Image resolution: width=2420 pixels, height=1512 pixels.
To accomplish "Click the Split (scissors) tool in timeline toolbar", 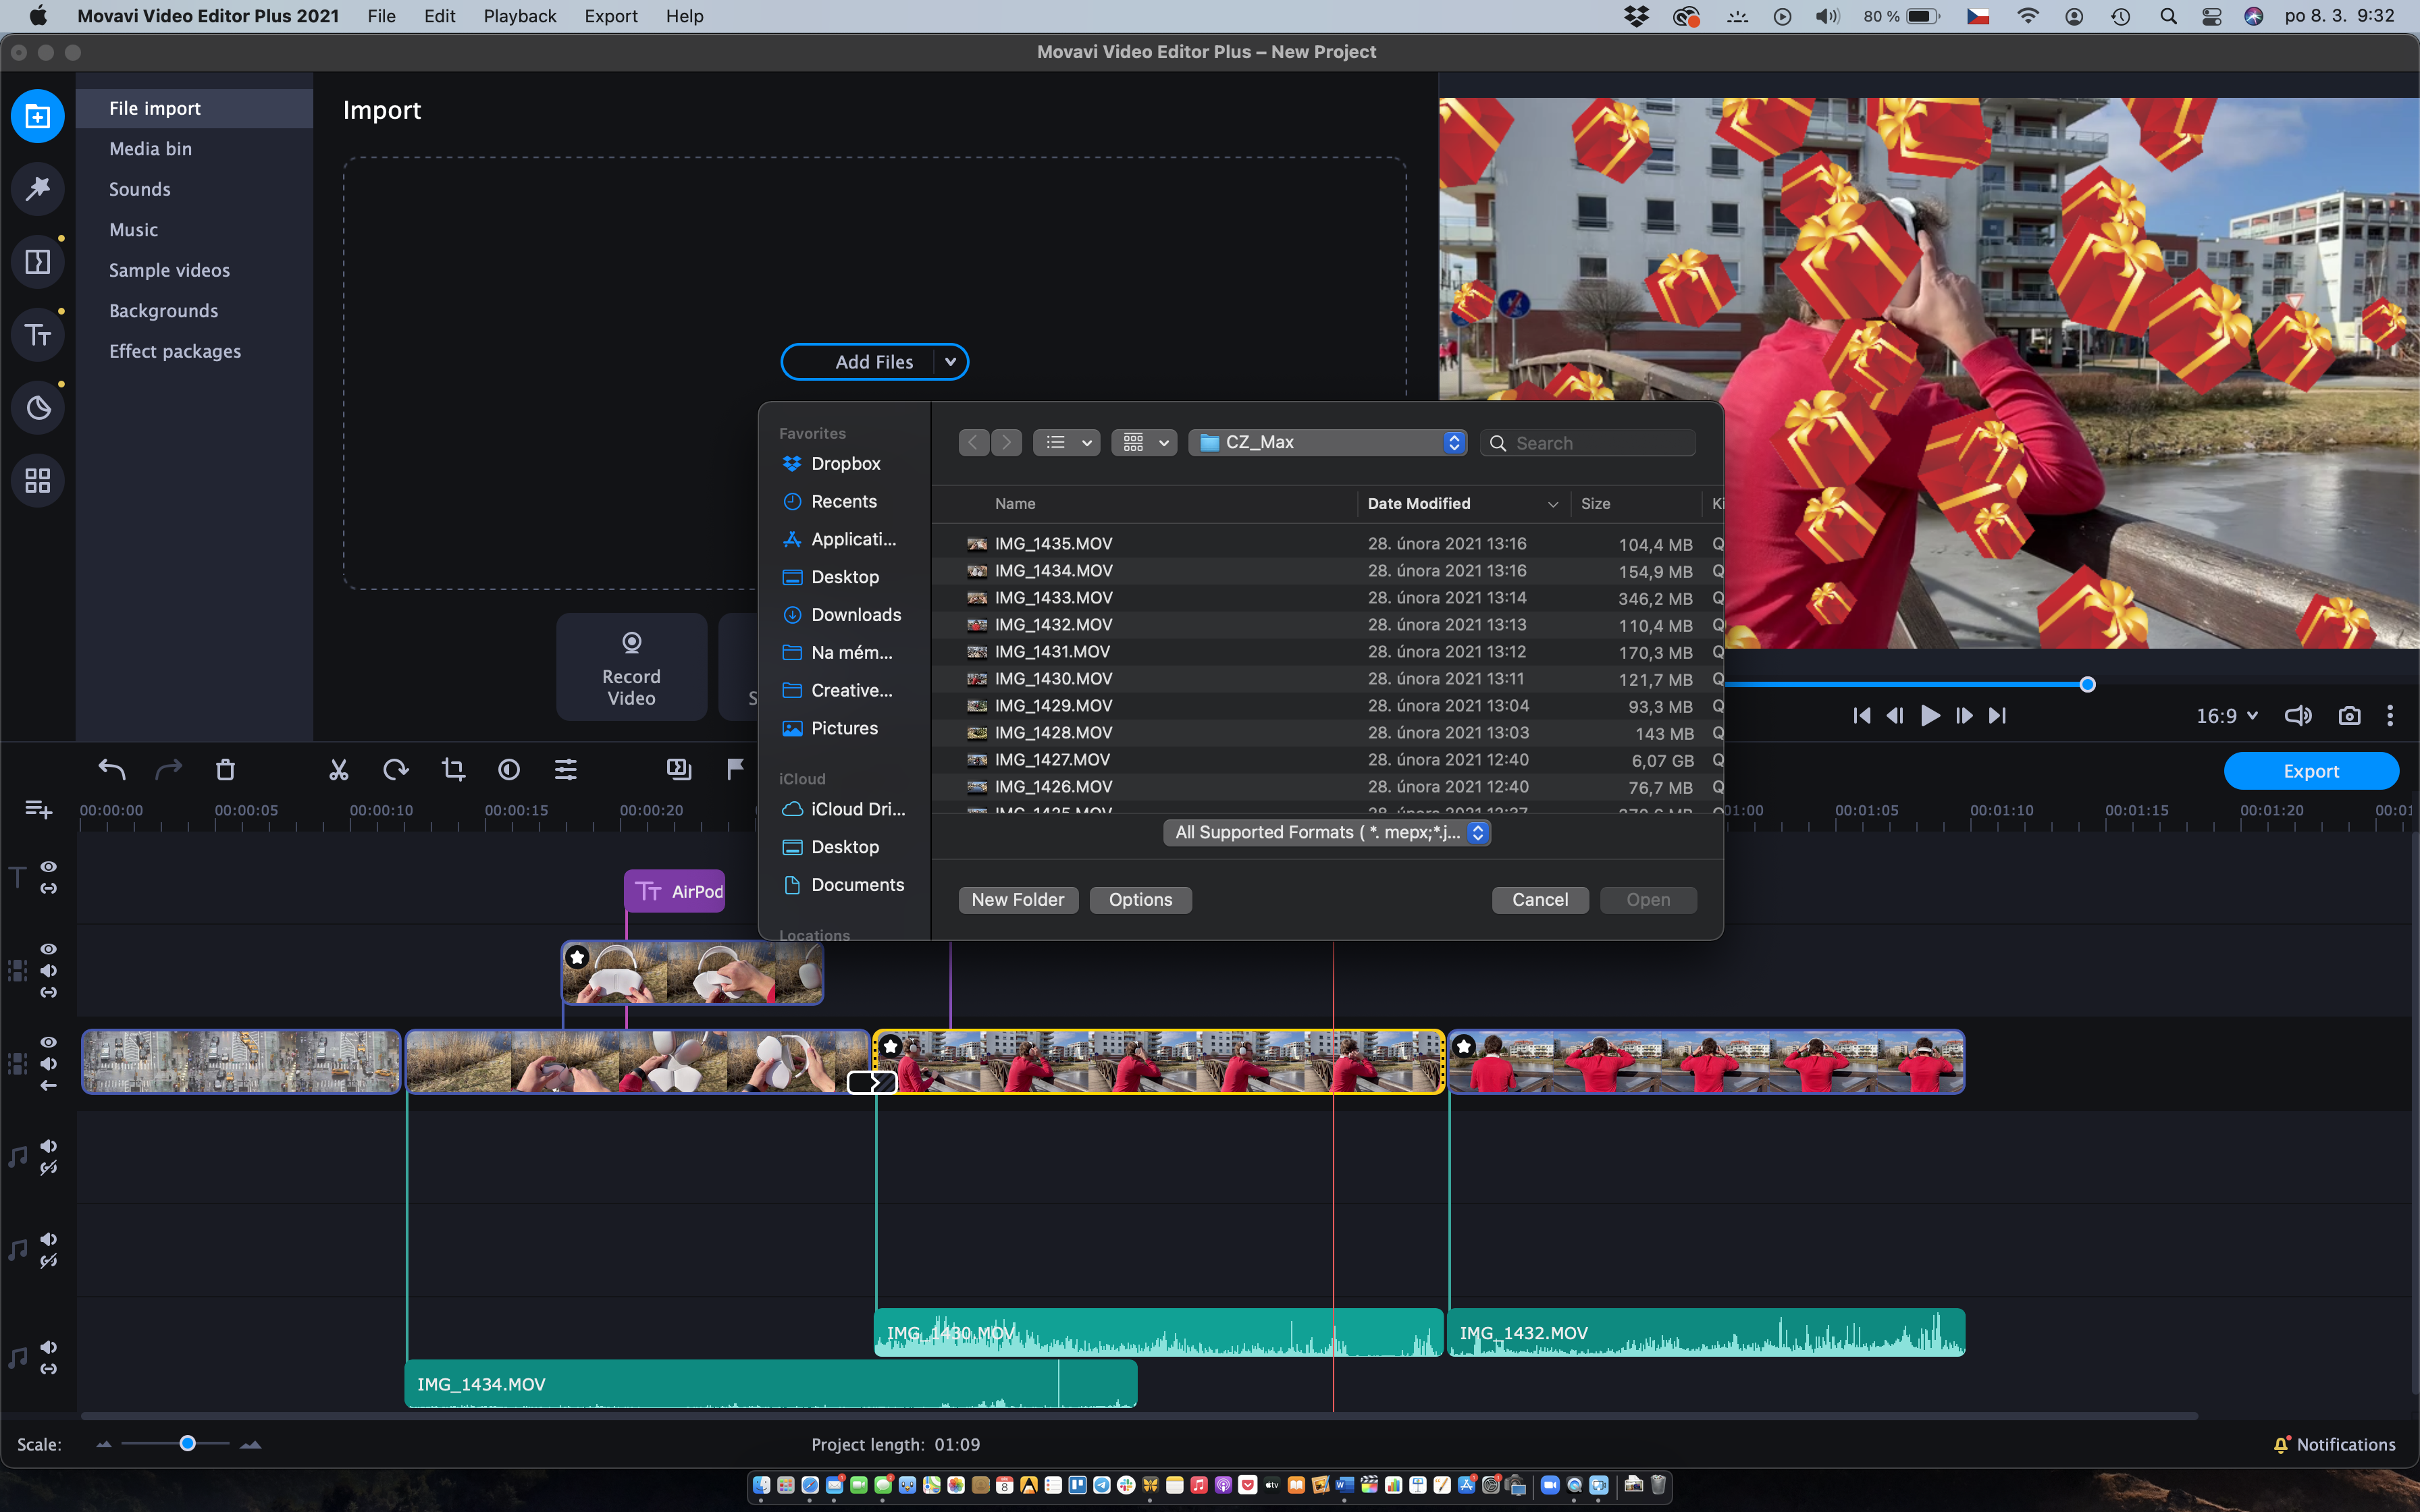I will 338,769.
